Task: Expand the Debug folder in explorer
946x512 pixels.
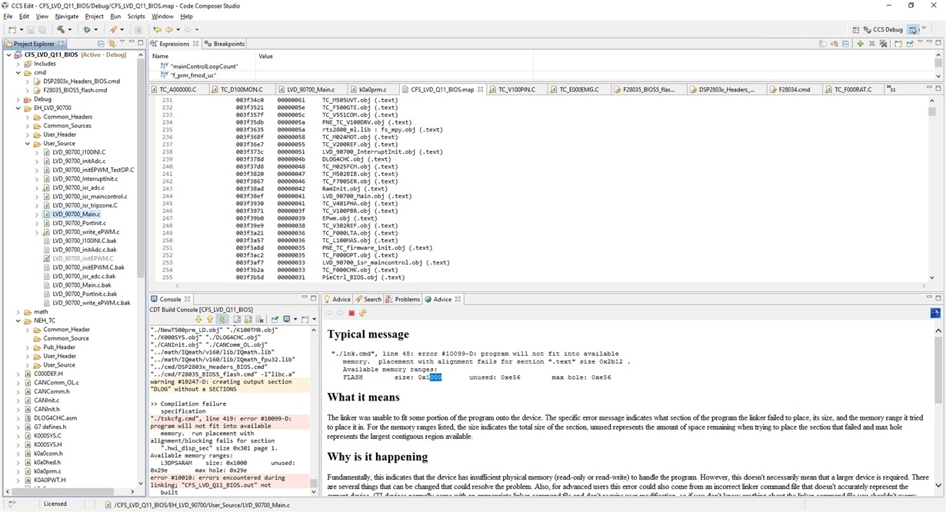Action: click(x=18, y=99)
